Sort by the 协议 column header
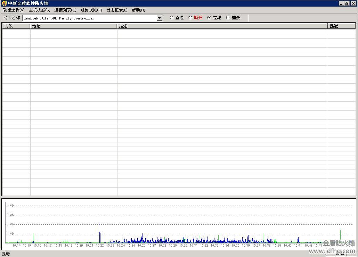This screenshot has height=257, width=358. pyautogui.click(x=16, y=26)
